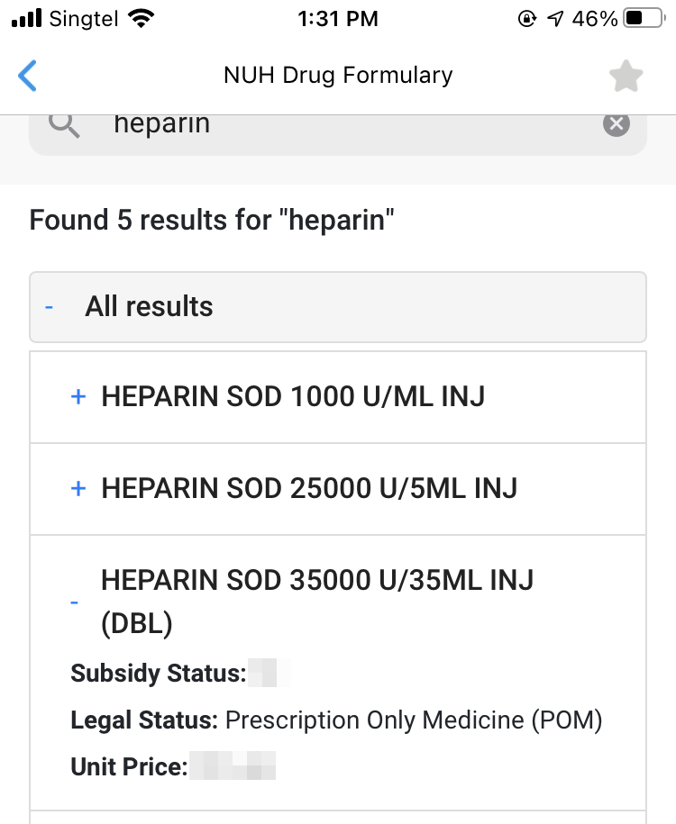
Task: Tap the rotation lock status icon
Action: [x=527, y=18]
